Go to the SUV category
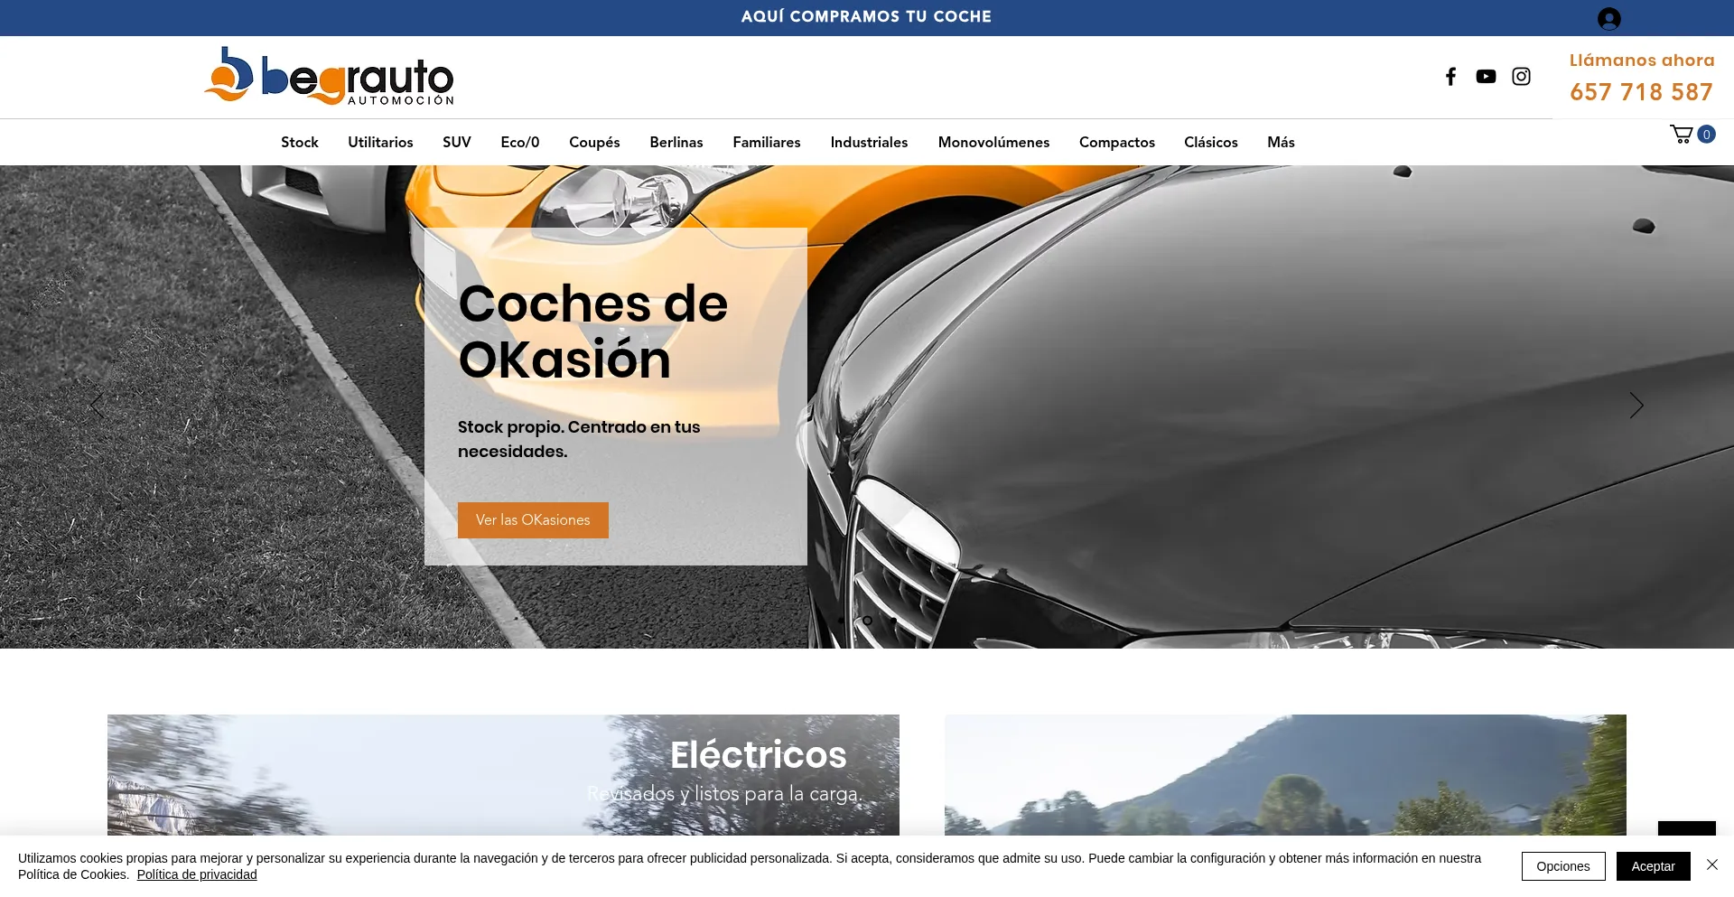 (456, 143)
